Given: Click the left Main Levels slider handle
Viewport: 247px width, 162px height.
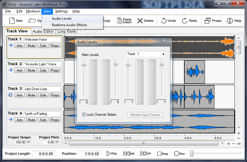Looking at the screenshot, I should (84, 65).
